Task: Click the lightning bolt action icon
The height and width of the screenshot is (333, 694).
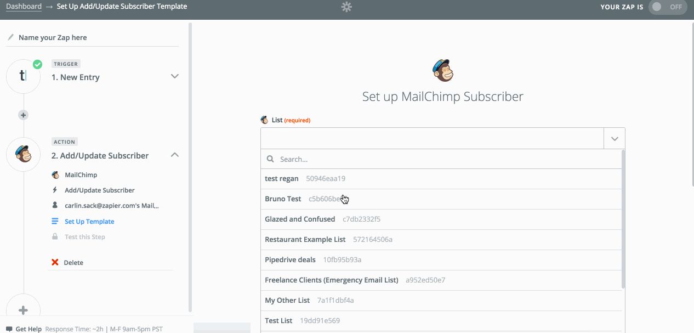Action: 55,190
